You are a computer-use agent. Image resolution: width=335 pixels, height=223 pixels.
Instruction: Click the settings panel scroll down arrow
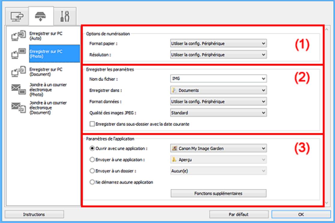coord(327,203)
